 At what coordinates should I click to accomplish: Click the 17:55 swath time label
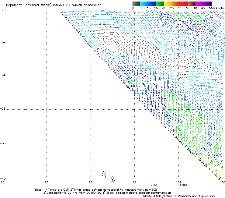(x=153, y=185)
